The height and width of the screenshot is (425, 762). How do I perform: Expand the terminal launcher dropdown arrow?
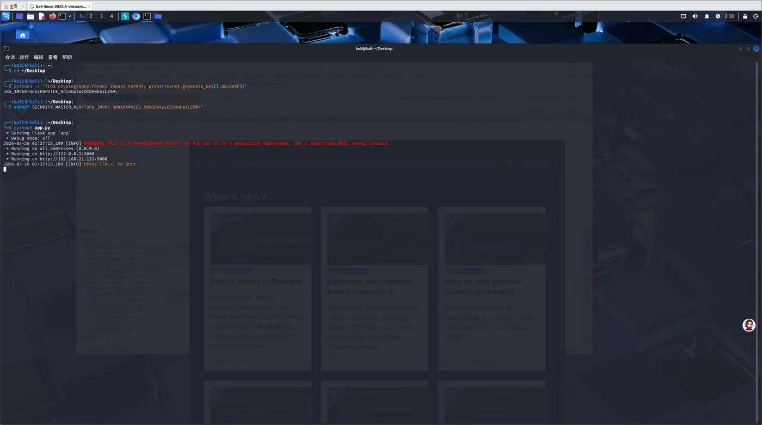(x=70, y=16)
